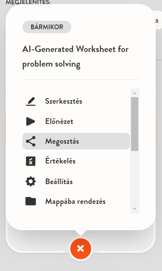Close the popup with the orange X button
This screenshot has width=162, height=271.
coord(81,249)
